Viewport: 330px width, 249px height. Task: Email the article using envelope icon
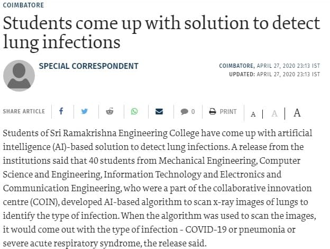pos(159,111)
